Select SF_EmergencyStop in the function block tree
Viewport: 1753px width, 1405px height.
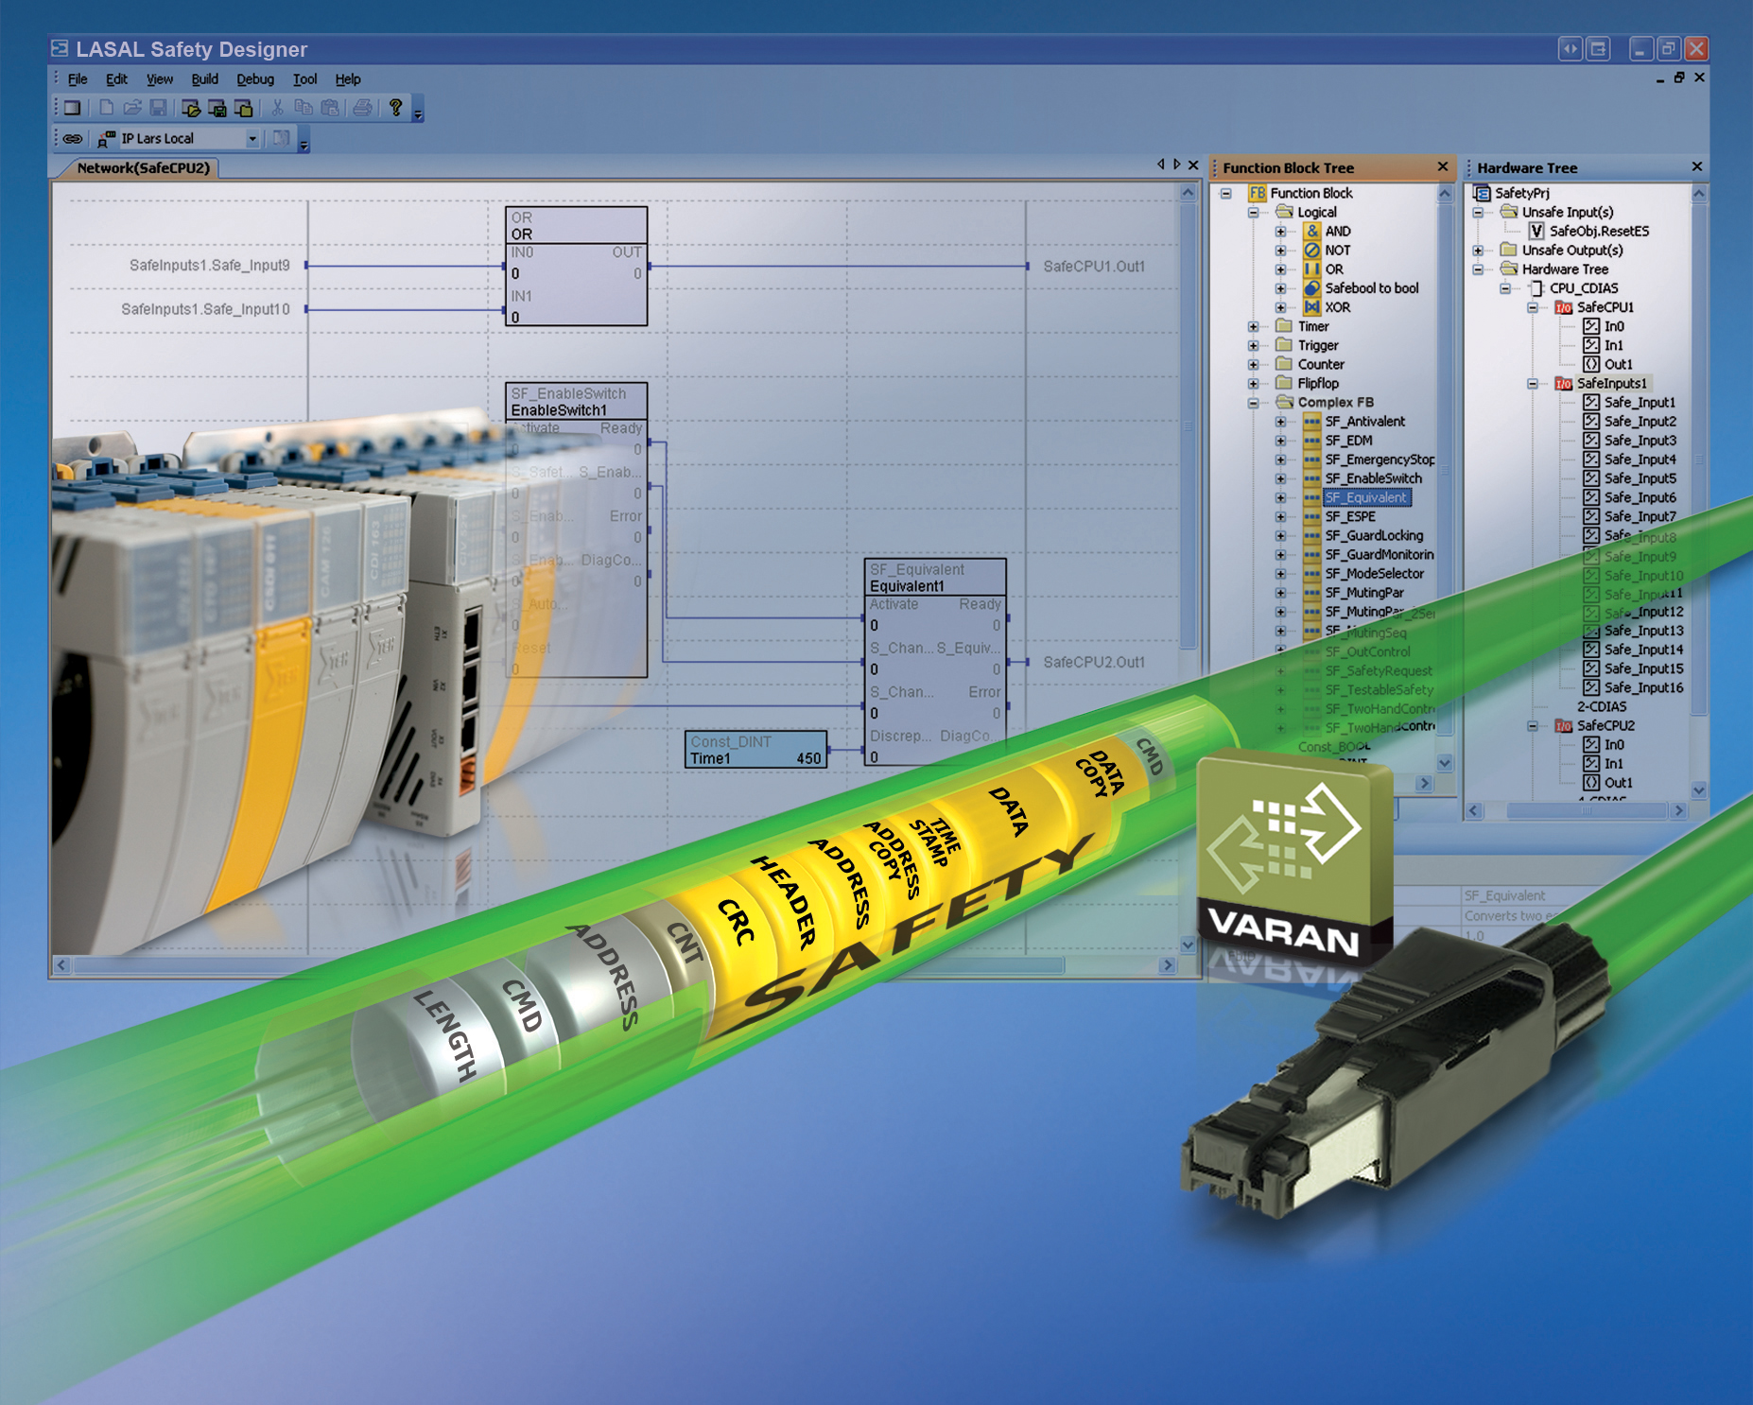click(1379, 460)
